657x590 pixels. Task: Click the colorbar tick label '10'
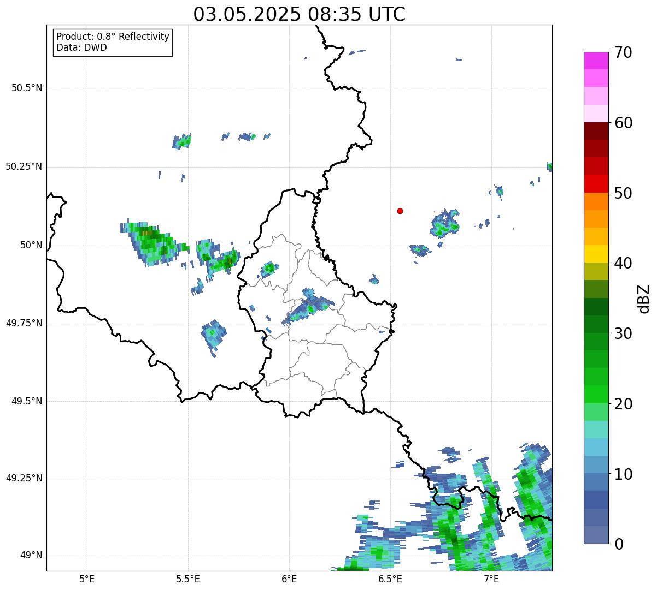(x=623, y=474)
